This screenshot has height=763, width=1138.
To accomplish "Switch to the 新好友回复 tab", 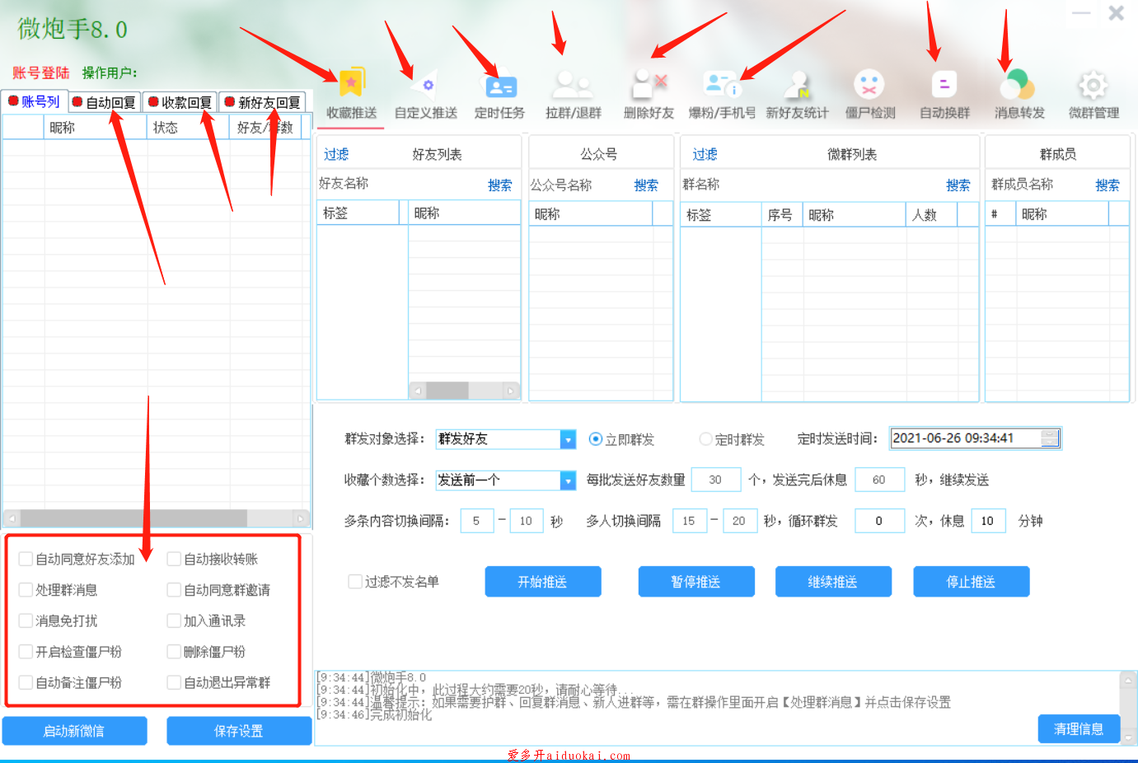I will [263, 102].
